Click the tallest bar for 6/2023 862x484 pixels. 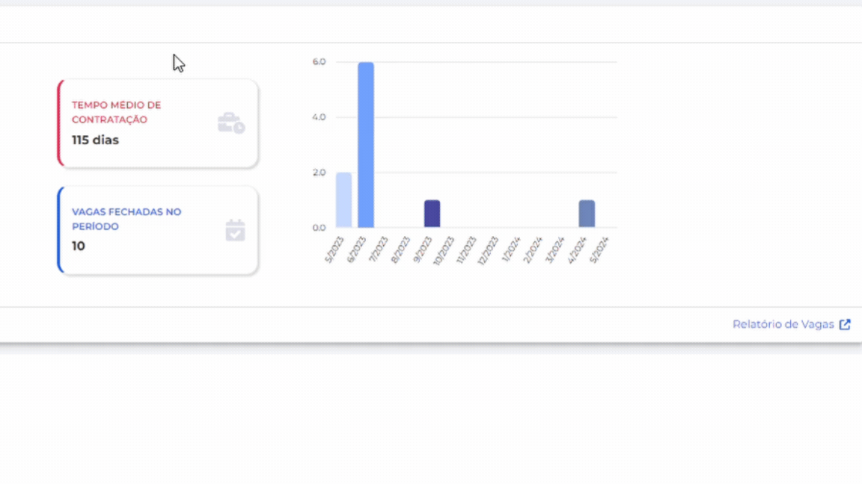[365, 145]
